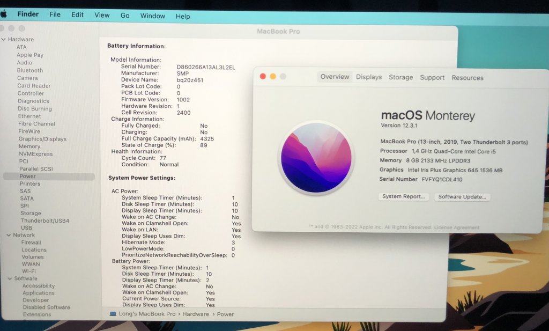
Task: Select Accessibility under Software
Action: [39, 286]
